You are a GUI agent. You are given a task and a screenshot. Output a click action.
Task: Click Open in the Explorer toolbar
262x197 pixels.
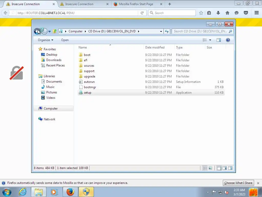(x=65, y=40)
